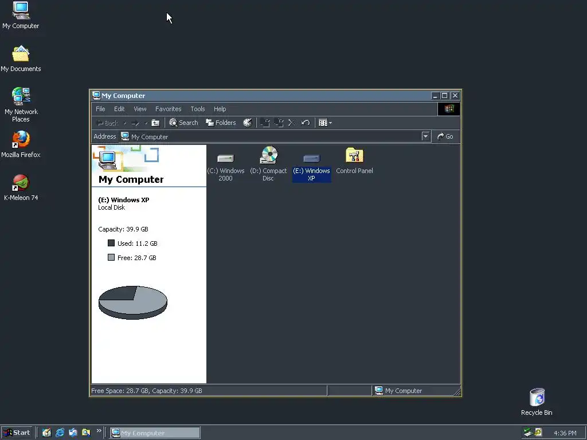The height and width of the screenshot is (440, 587).
Task: Open the Tools menu
Action: [x=198, y=109]
